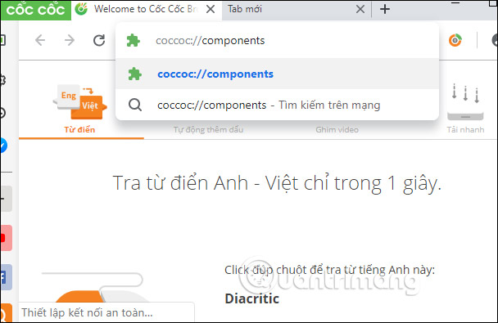Go forward with the forward arrow
Screen dimensions: 498x323
point(70,40)
